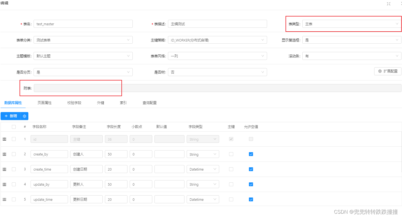Image resolution: width=402 pixels, height=217 pixels.
Task: Click the 表名 input with test_master
Action: [x=83, y=24]
